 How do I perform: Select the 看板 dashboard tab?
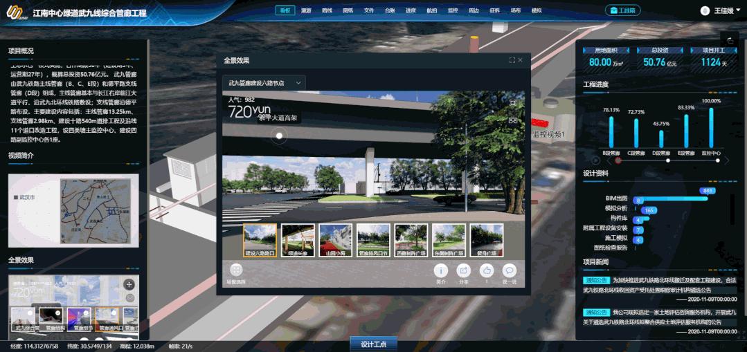pos(285,10)
